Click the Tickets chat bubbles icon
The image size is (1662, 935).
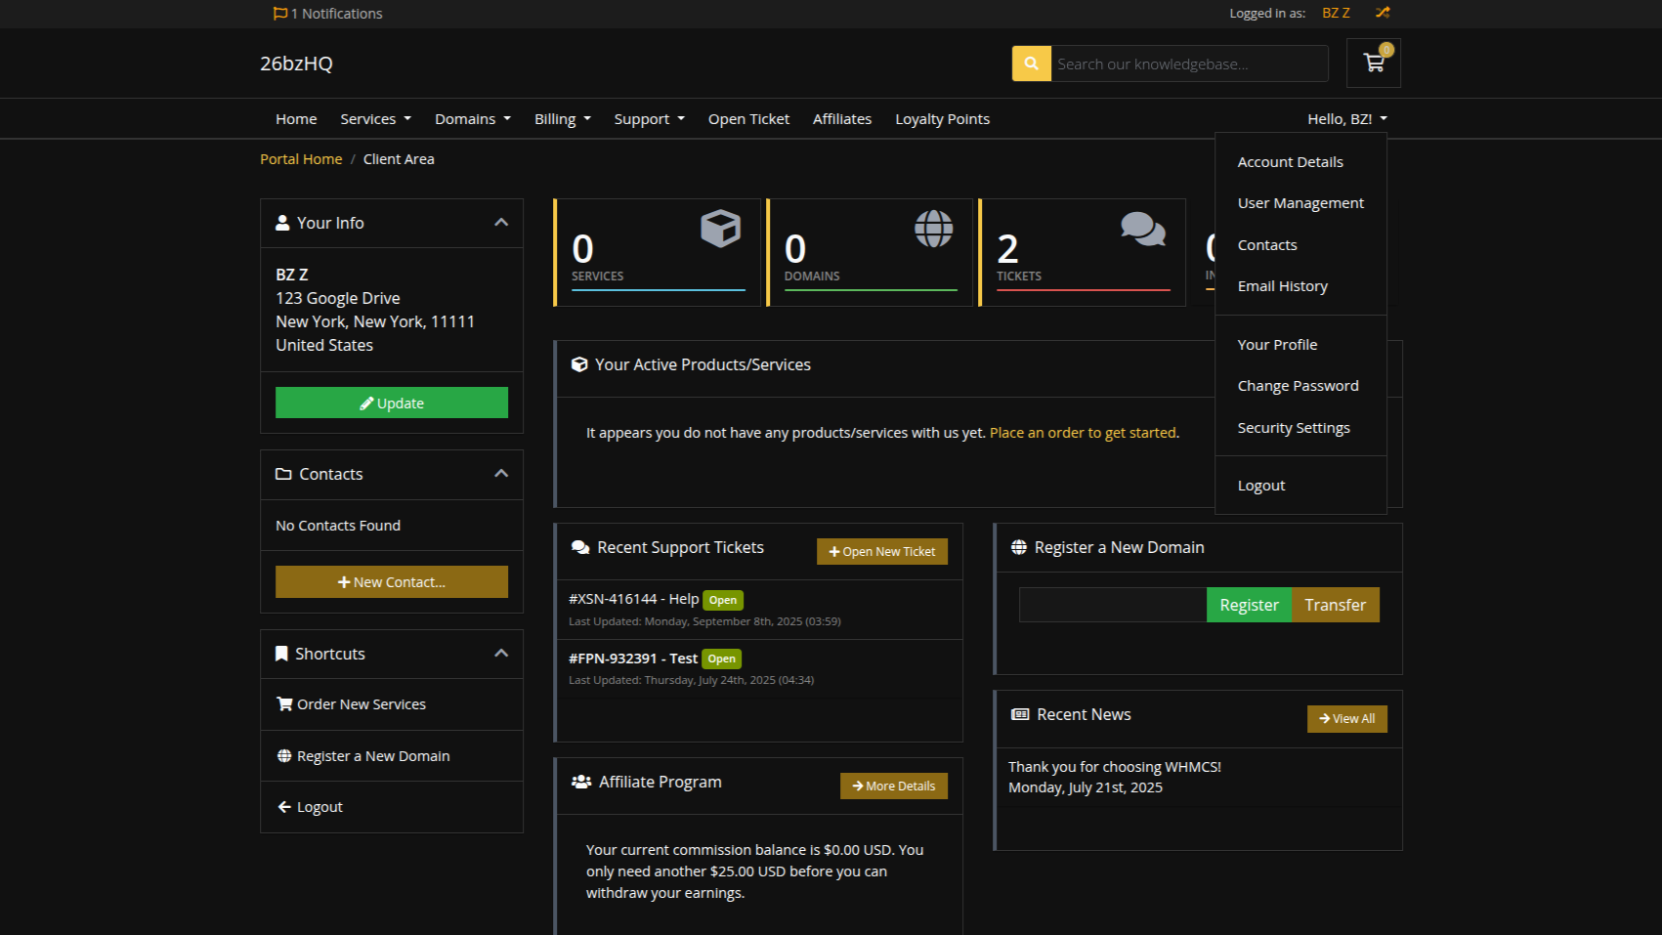[x=1142, y=229]
